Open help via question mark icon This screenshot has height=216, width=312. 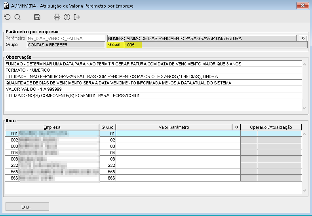click(67, 17)
